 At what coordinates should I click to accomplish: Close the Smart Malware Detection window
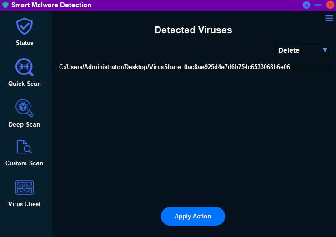click(x=330, y=5)
